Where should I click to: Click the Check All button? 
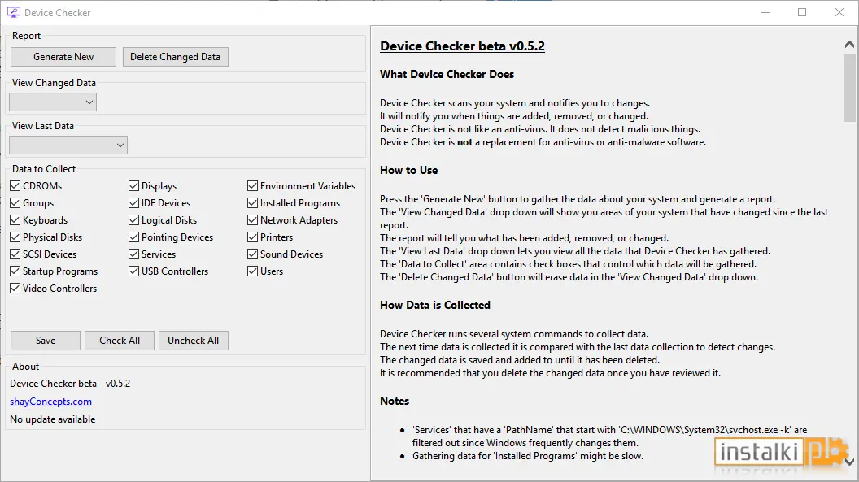click(120, 341)
